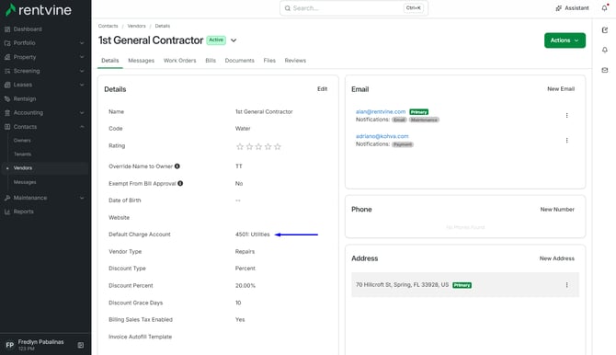Collapse the Contacts menu

coord(82,127)
